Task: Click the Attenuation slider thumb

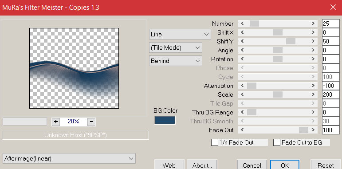Action: point(252,86)
